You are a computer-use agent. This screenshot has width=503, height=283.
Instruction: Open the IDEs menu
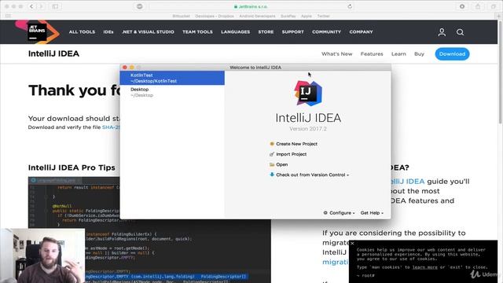(108, 31)
